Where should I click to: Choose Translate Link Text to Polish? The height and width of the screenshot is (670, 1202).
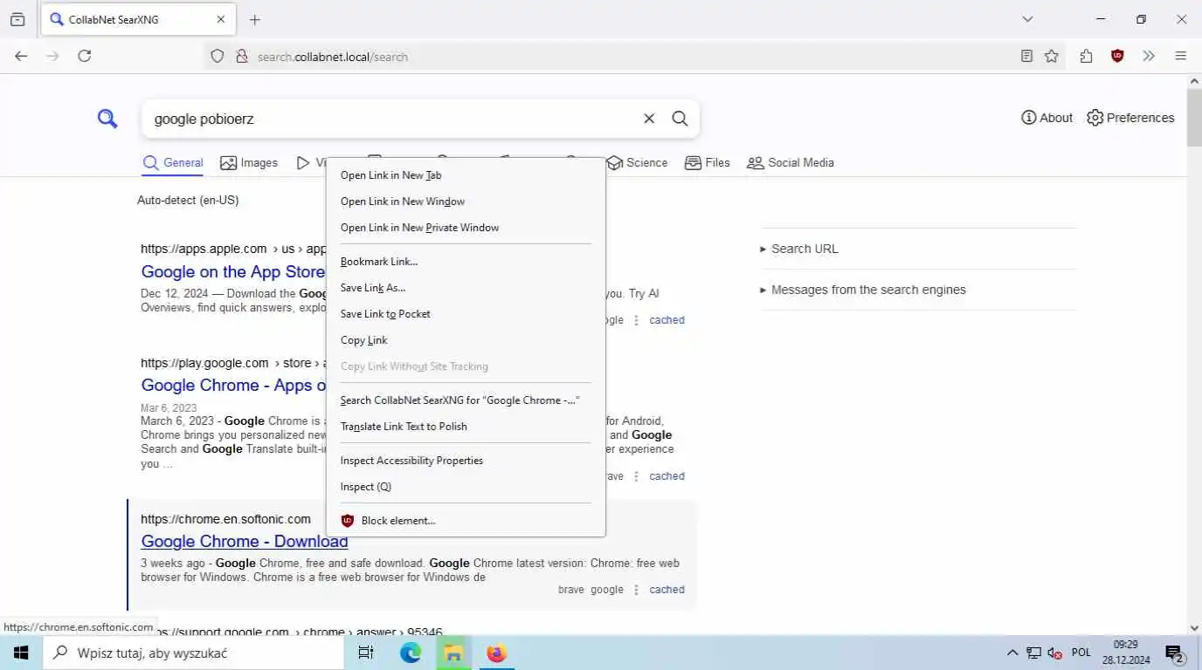pos(466,427)
